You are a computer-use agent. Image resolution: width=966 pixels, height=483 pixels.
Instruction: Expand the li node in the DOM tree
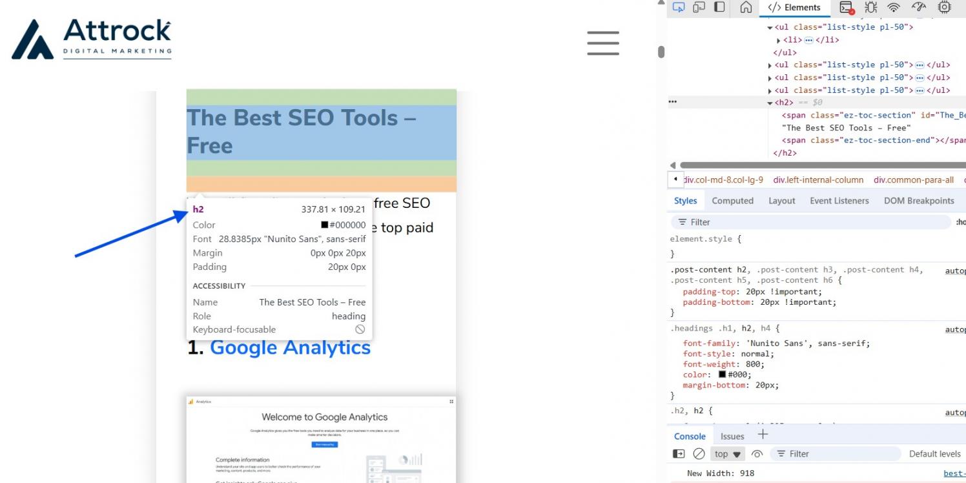pos(778,39)
